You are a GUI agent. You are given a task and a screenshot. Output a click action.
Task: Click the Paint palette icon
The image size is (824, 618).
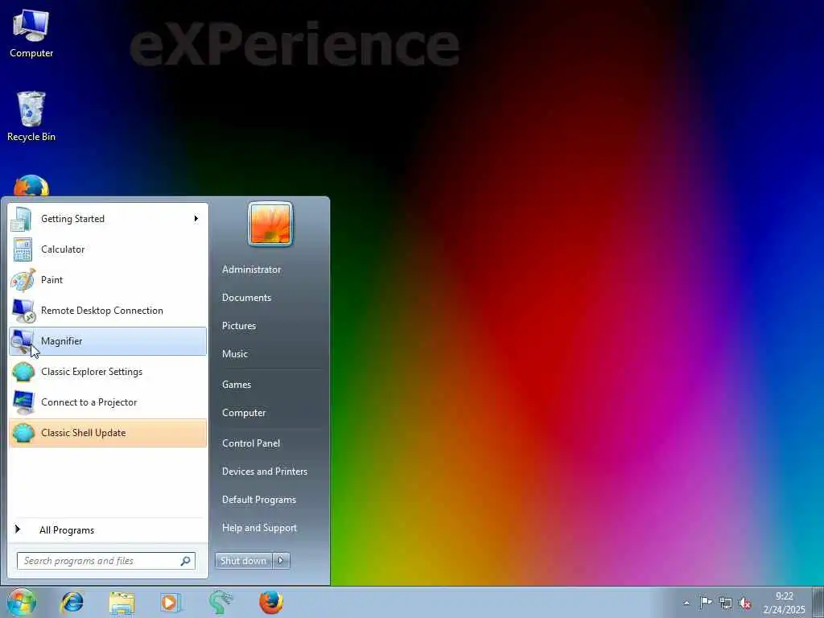(x=23, y=280)
